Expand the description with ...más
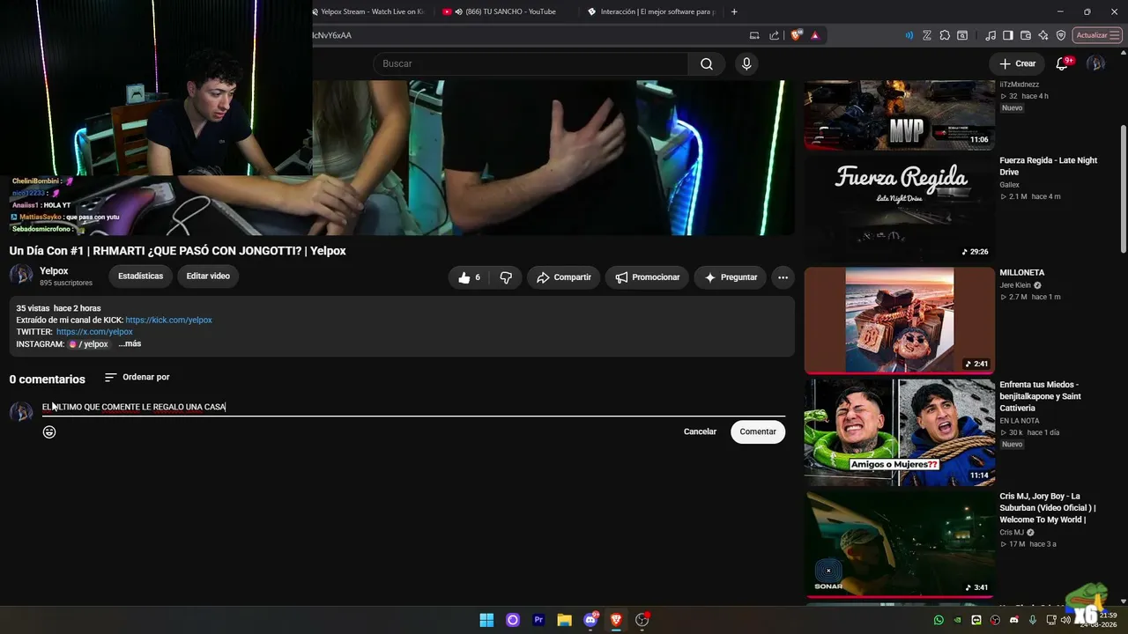The width and height of the screenshot is (1128, 634). click(x=130, y=343)
